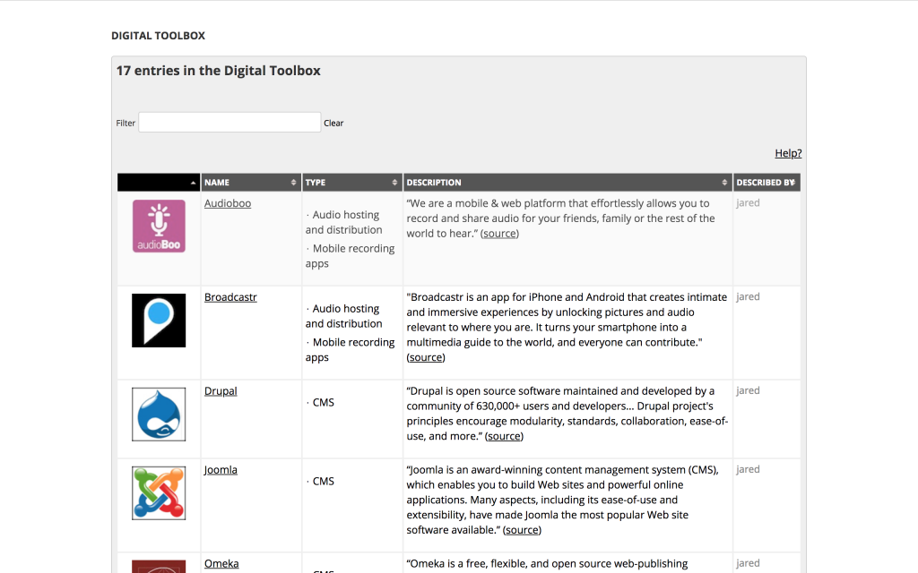Viewport: 918px width, 573px height.
Task: Clear the filter text
Action: pos(333,123)
